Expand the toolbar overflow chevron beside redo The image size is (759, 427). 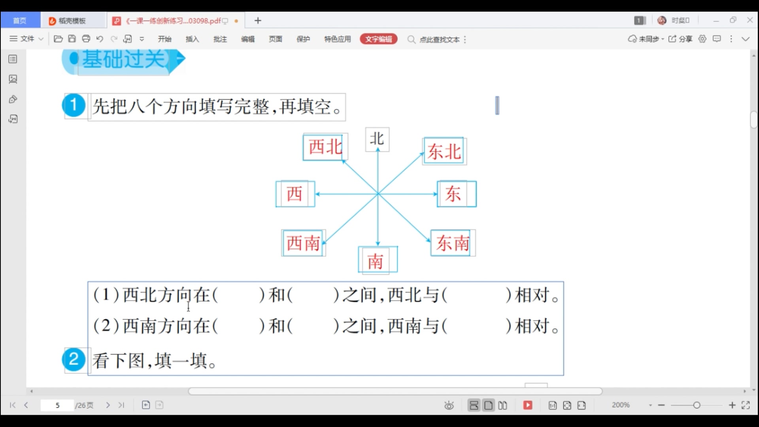(x=142, y=39)
